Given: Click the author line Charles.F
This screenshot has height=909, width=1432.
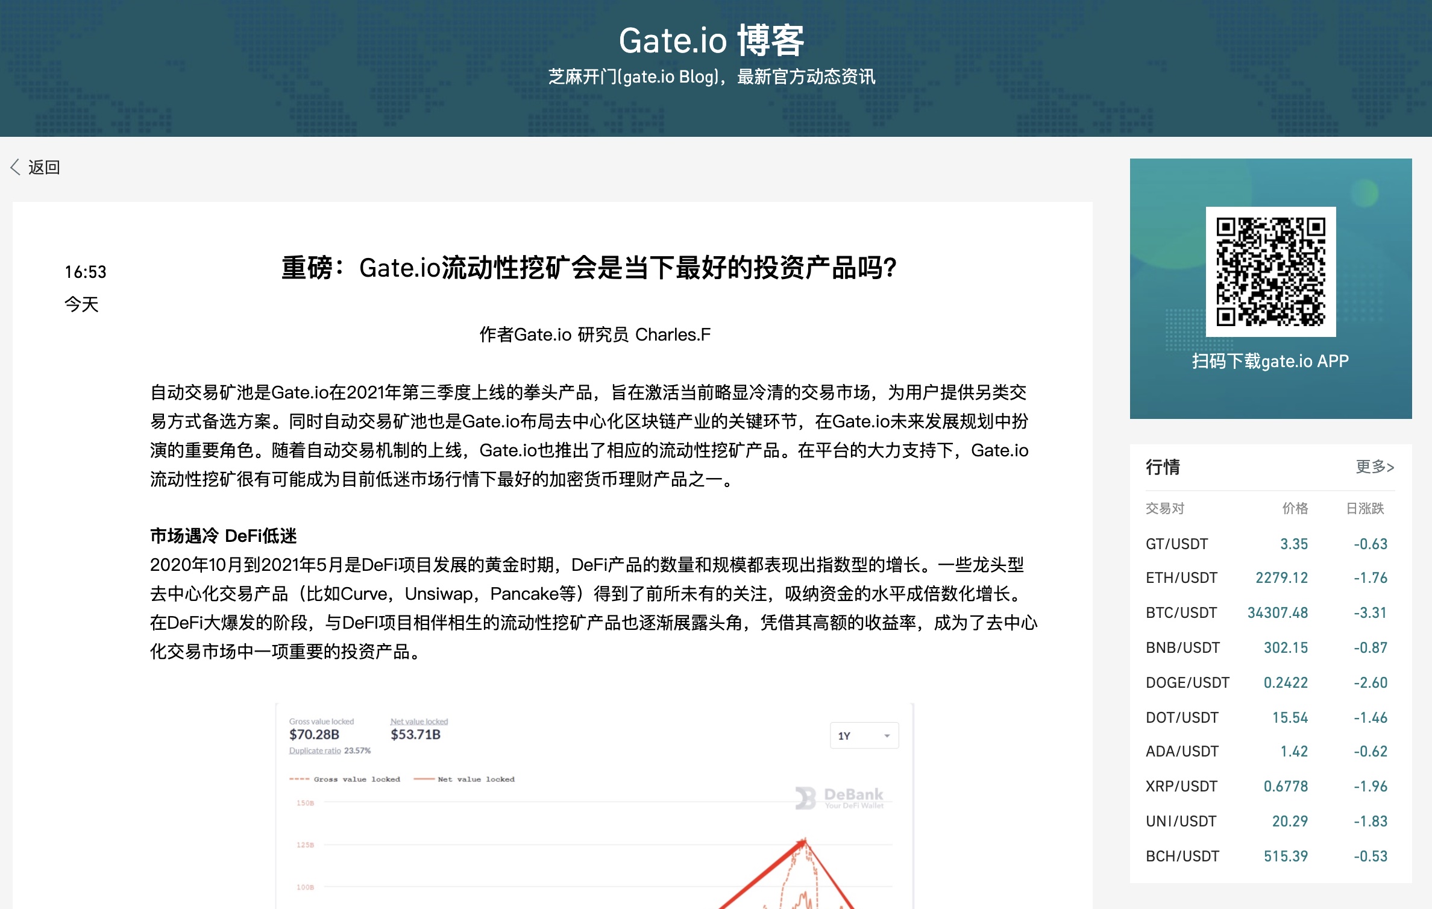Looking at the screenshot, I should 595,335.
